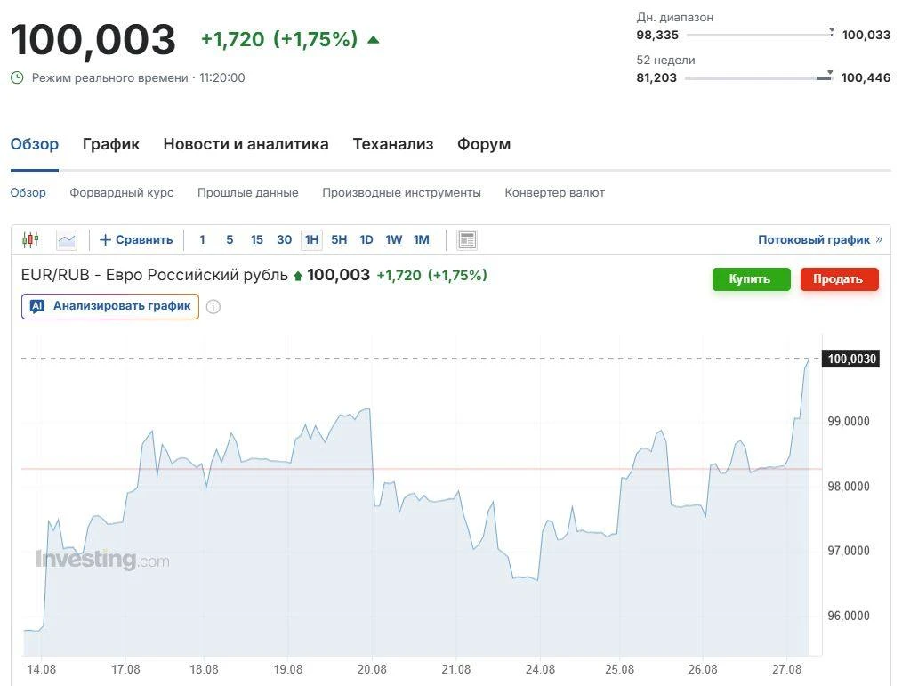
Task: Click the 100,0030 price label on axis
Action: coord(850,359)
